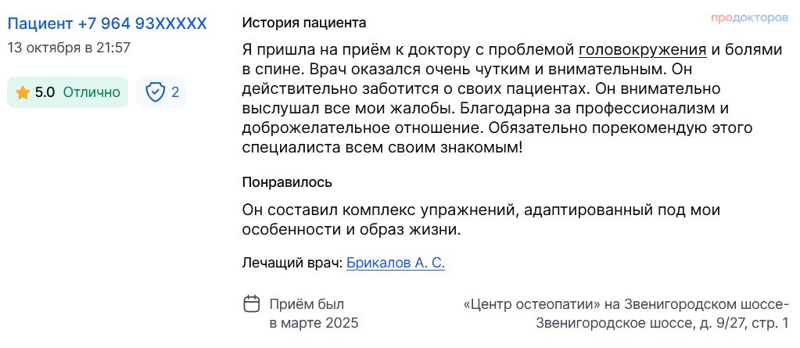Open the underlined головокружения link
The image size is (800, 348).
pos(642,50)
